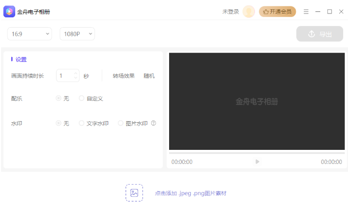348x202 pixels.
Task: Open the 随机 transition effect selector
Action: pyautogui.click(x=149, y=76)
